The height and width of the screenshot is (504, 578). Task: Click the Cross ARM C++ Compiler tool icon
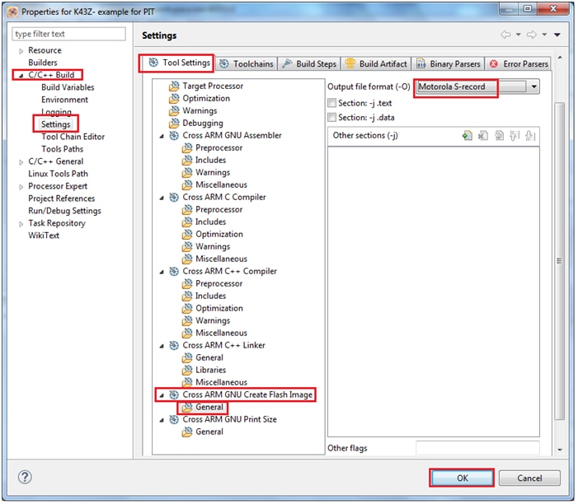[x=174, y=271]
